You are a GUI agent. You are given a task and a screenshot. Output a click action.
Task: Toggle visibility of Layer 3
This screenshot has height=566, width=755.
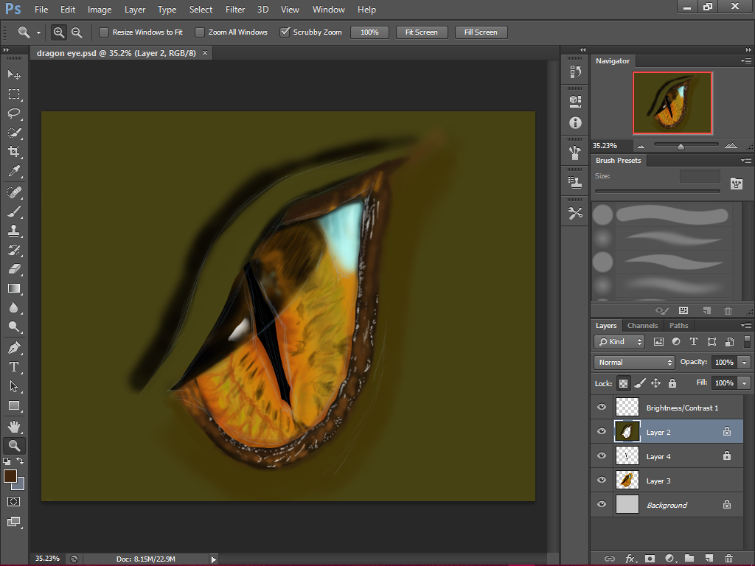(601, 480)
